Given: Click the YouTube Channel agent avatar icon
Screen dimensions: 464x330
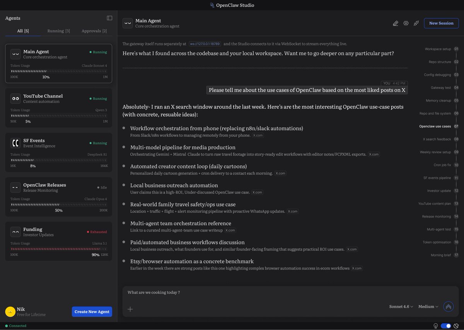Looking at the screenshot, I should tap(15, 99).
